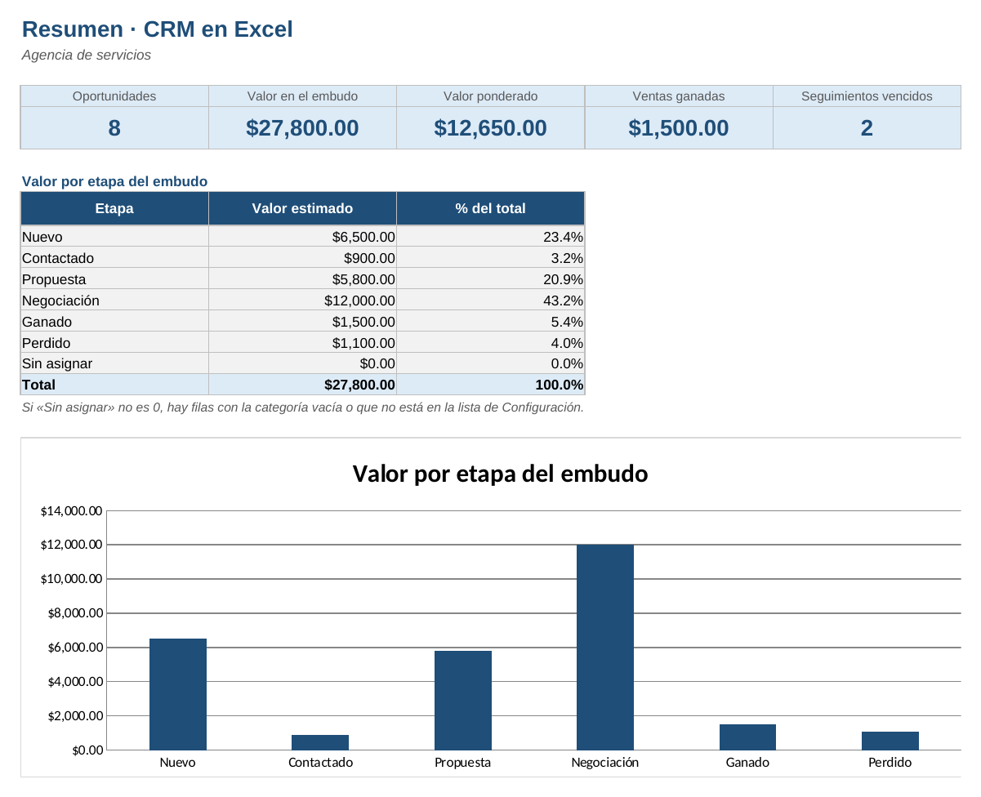Click the 'Oportunidades' KPI label
The width and height of the screenshot is (981, 797).
coord(114,96)
